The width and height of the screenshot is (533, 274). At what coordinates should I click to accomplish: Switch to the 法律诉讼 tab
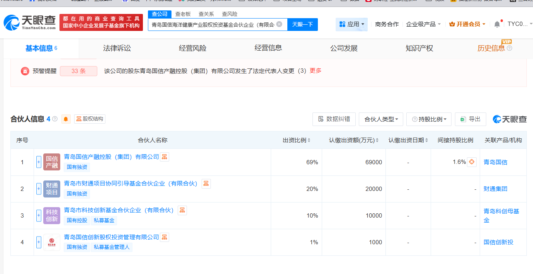[117, 48]
